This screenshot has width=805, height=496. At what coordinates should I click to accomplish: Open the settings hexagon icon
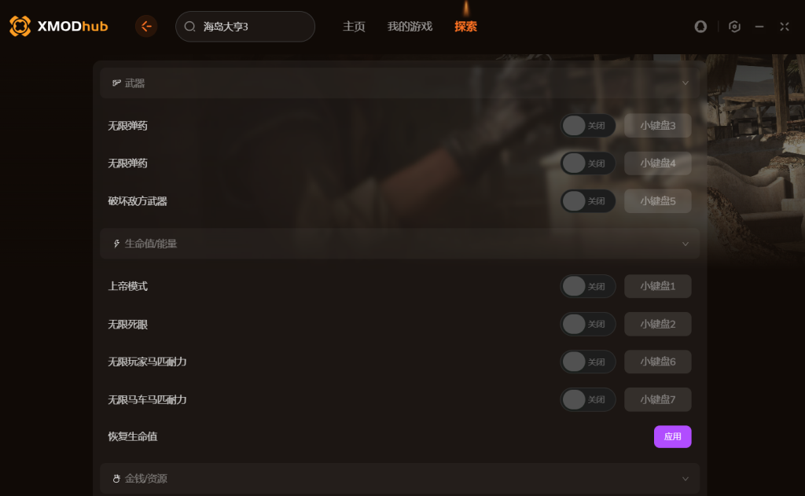tap(734, 26)
